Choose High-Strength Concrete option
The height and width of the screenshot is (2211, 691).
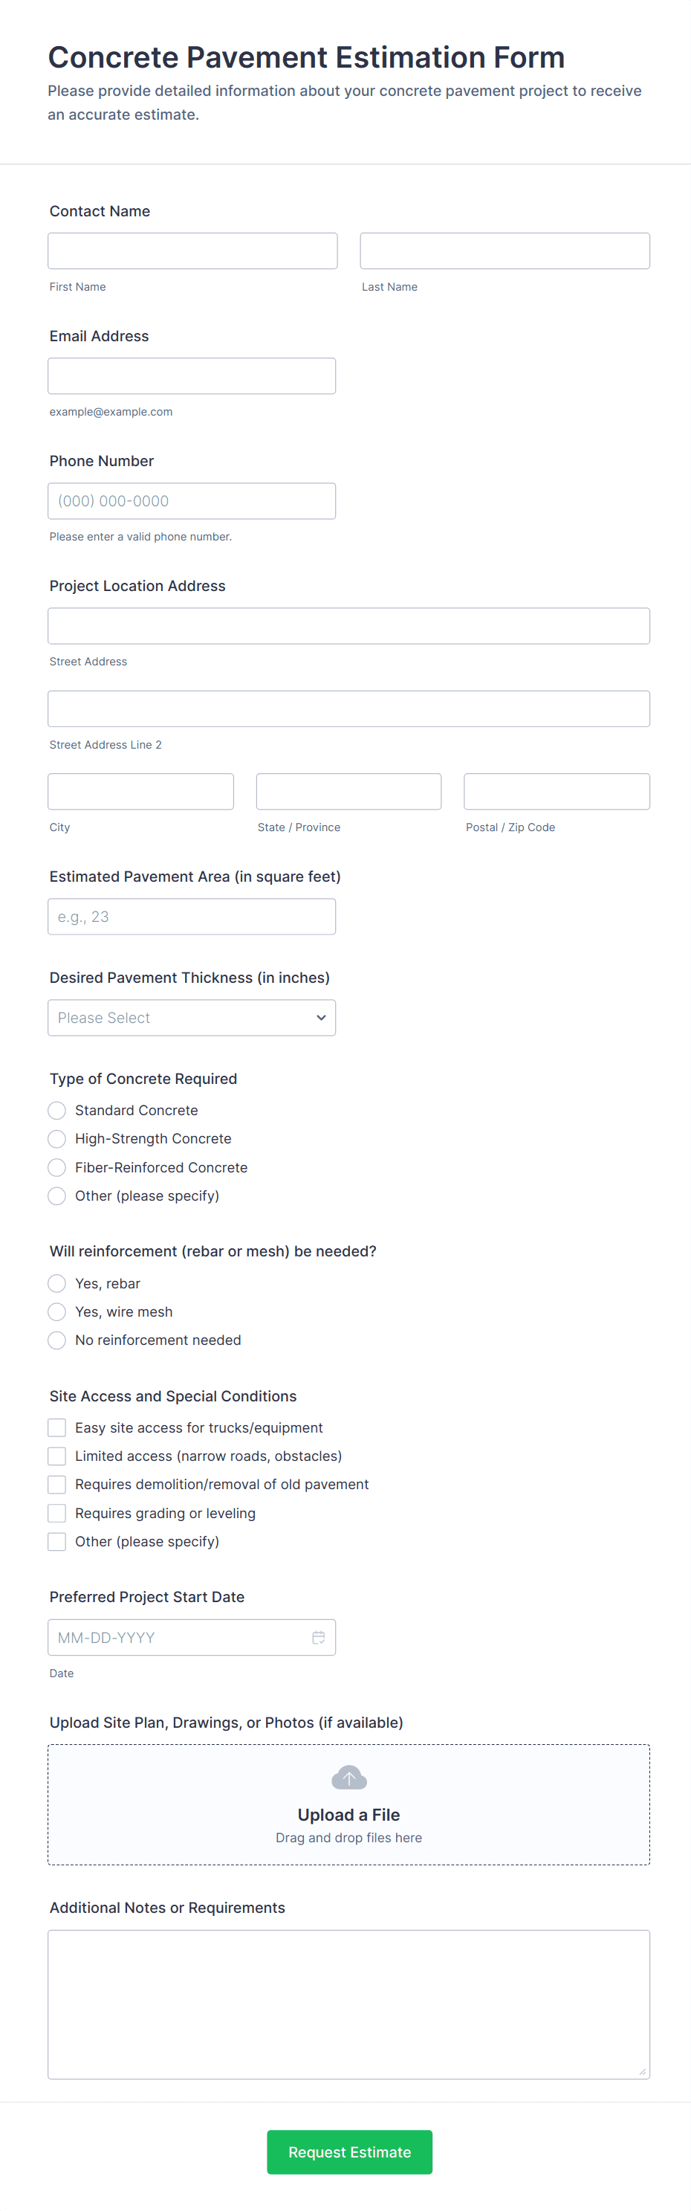coord(56,1138)
